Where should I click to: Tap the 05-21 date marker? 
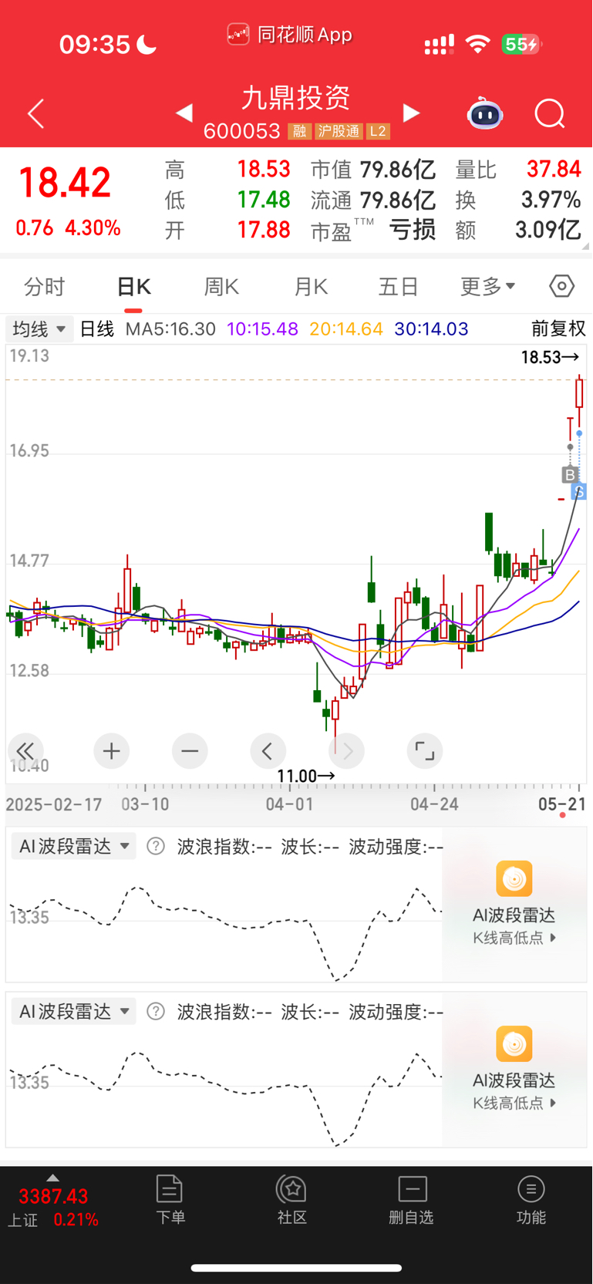[x=562, y=804]
